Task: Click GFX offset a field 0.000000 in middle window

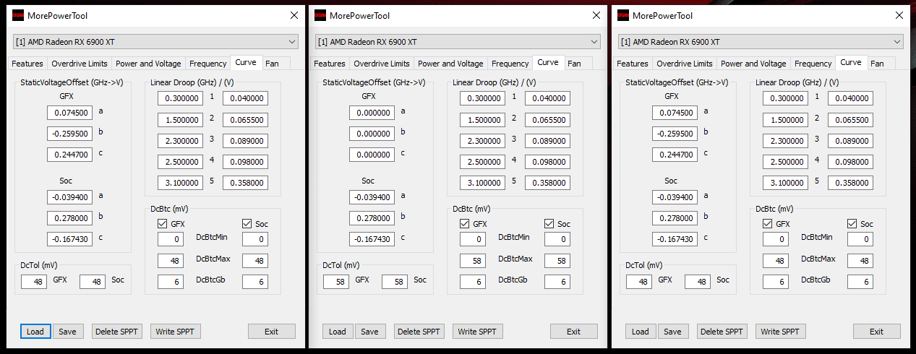Action: (x=372, y=113)
